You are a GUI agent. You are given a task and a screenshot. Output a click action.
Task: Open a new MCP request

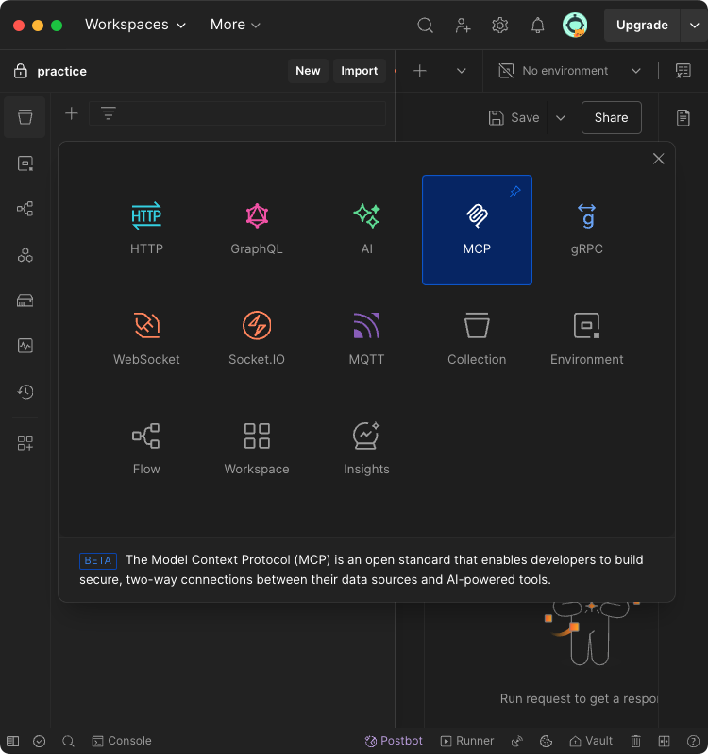pos(477,230)
